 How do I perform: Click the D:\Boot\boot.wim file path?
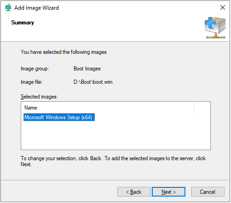[x=93, y=82]
